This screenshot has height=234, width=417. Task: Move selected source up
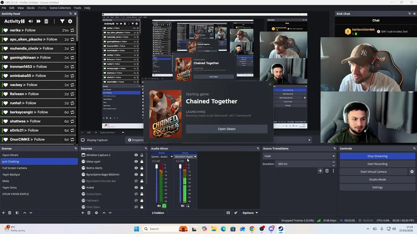pyautogui.click(x=104, y=213)
